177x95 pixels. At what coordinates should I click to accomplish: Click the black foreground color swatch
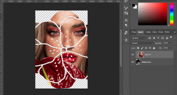click(133, 5)
